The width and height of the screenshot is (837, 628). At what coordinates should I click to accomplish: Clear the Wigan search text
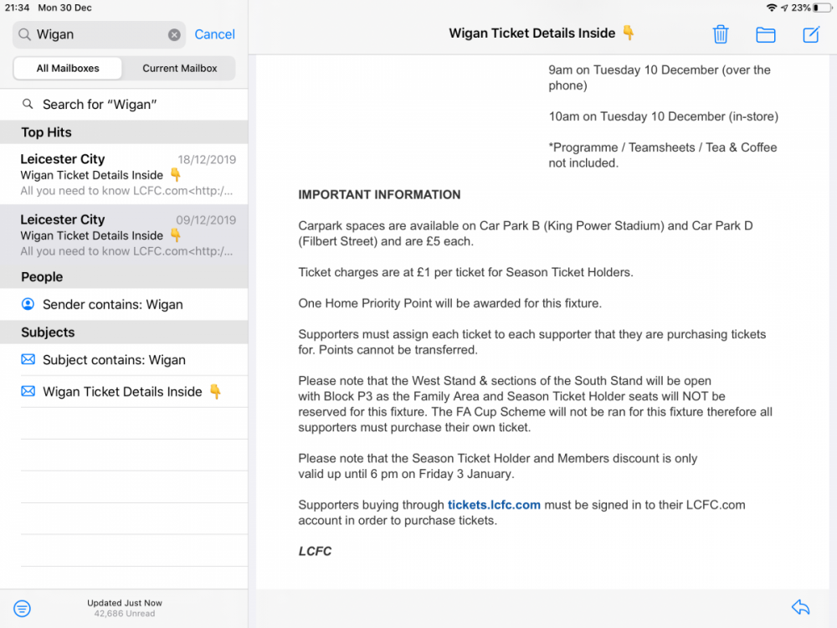click(x=174, y=34)
